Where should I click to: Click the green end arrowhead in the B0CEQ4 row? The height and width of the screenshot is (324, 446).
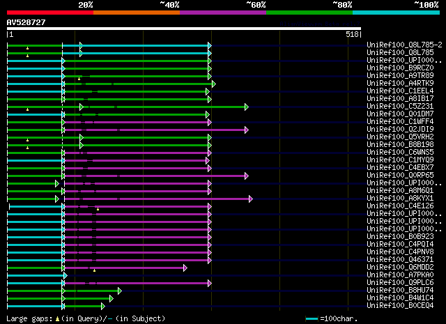pos(103,307)
